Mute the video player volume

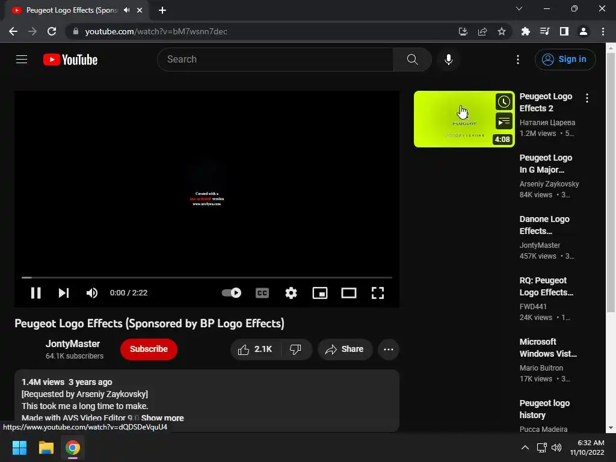(92, 293)
